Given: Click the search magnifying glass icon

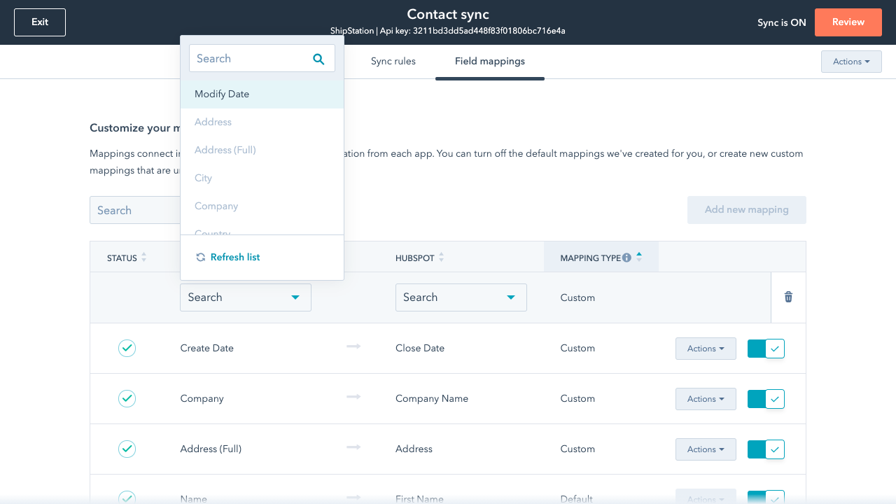Looking at the screenshot, I should 319,59.
